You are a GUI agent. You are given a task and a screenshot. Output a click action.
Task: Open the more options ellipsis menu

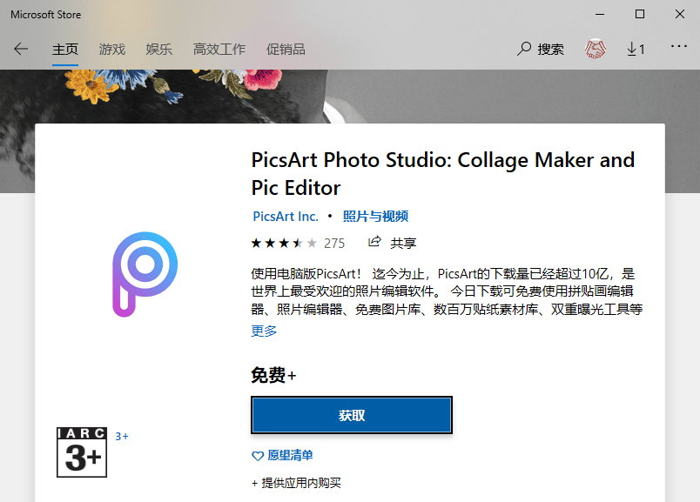click(x=678, y=46)
